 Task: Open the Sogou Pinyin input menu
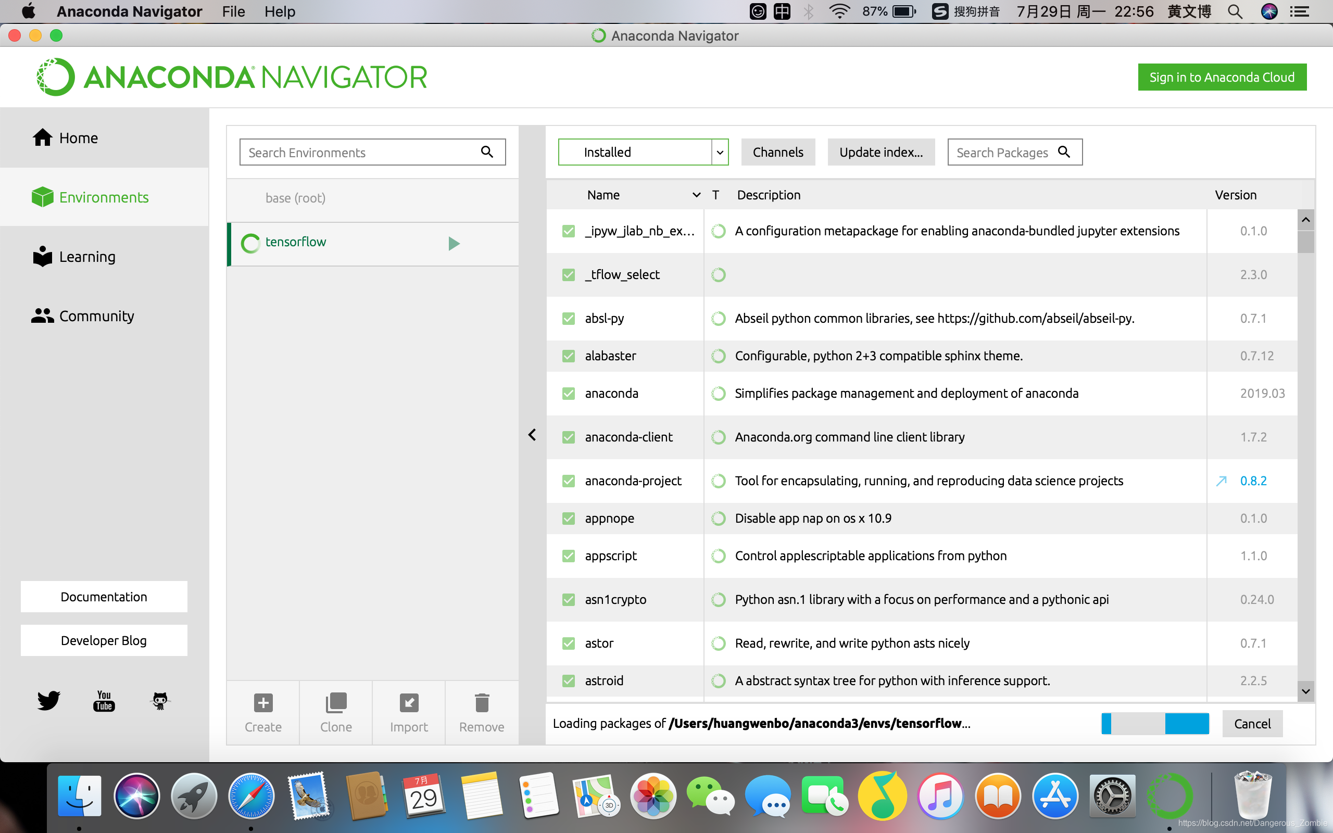965,11
